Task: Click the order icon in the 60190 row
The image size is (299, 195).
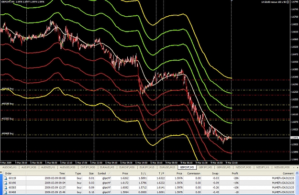Action: (5, 183)
